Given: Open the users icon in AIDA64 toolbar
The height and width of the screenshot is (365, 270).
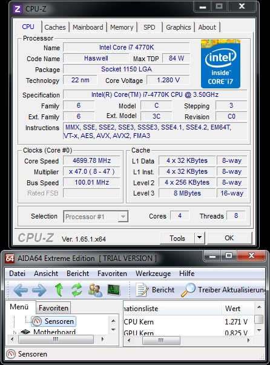Looking at the screenshot, I should (95, 290).
